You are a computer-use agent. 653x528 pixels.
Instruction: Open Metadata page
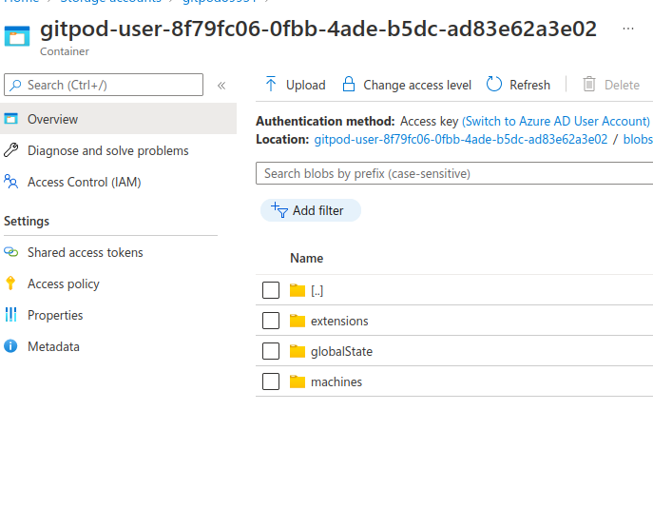[x=53, y=346]
